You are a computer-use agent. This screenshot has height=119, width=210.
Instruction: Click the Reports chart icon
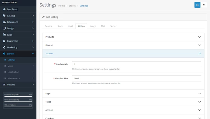4,84
